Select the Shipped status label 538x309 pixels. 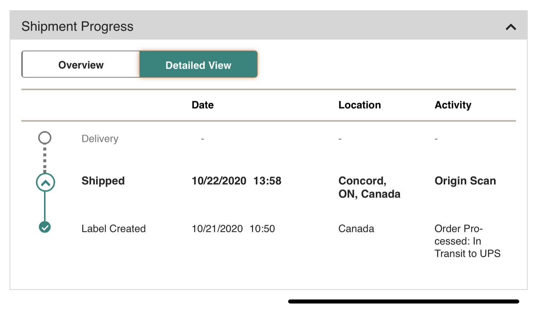coord(103,181)
